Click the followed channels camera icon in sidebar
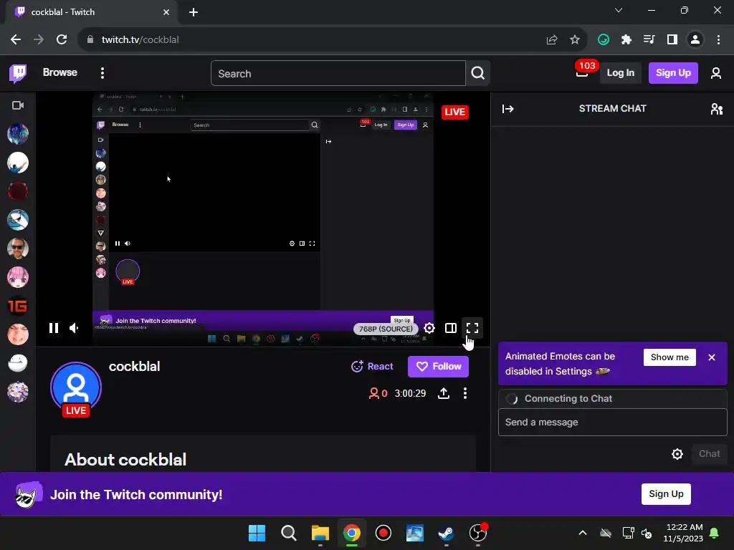 (x=18, y=105)
